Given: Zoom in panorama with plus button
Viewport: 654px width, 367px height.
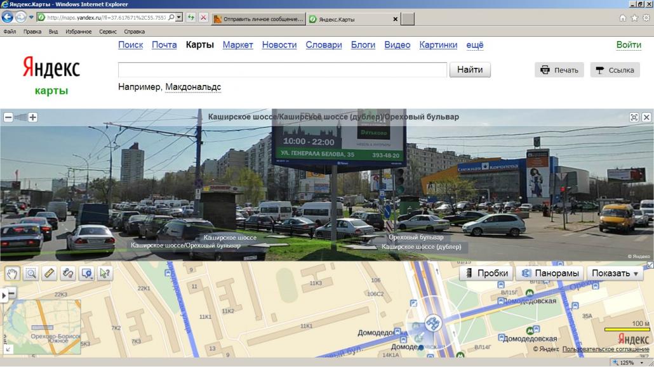Looking at the screenshot, I should [x=33, y=117].
